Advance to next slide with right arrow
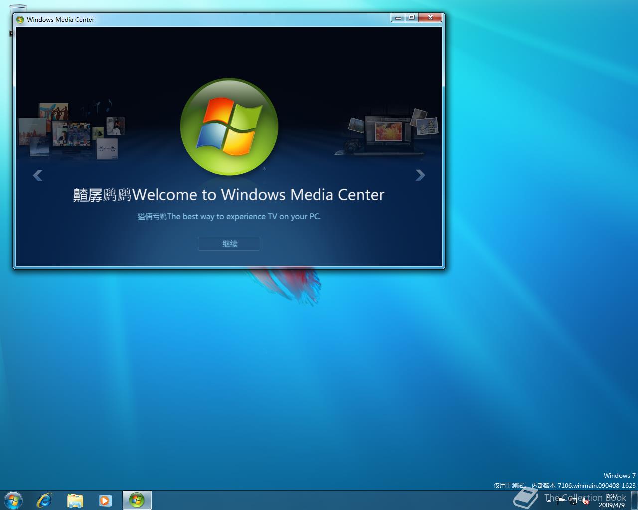The width and height of the screenshot is (638, 510). (x=420, y=175)
